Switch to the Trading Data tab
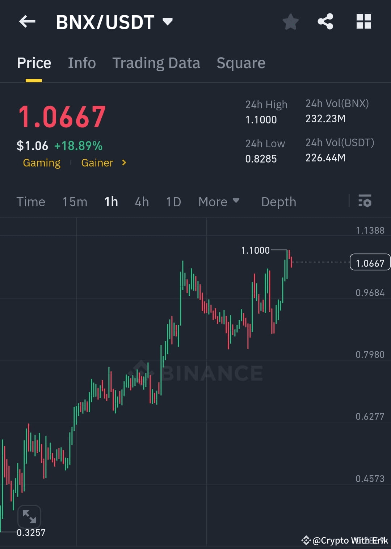The image size is (391, 549). point(156,62)
